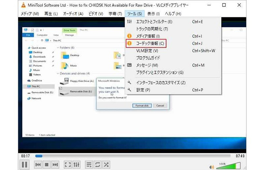Click wrench icon beside インターフェースのカスタマイズ
The width and height of the screenshot is (264, 170).
point(129,82)
